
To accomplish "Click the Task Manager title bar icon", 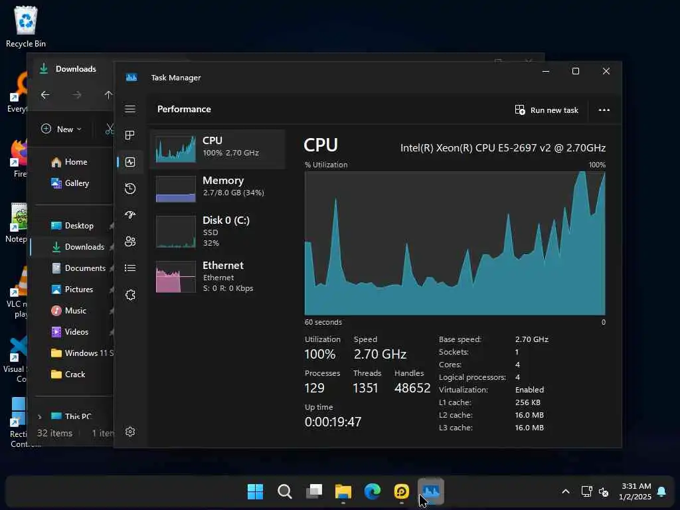I will (131, 78).
